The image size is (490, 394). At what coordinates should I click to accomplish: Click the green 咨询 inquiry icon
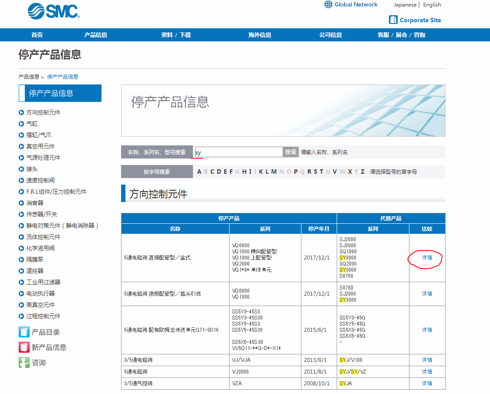(x=24, y=362)
